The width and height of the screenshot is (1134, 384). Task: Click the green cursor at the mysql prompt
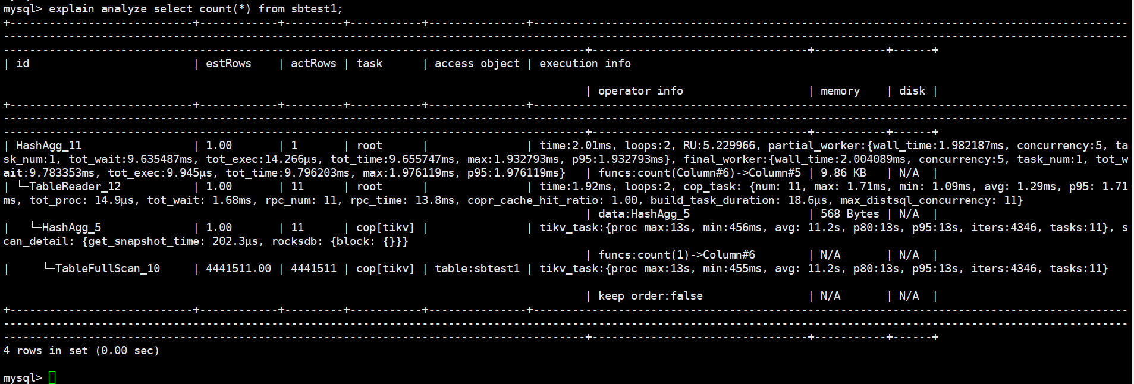click(52, 377)
